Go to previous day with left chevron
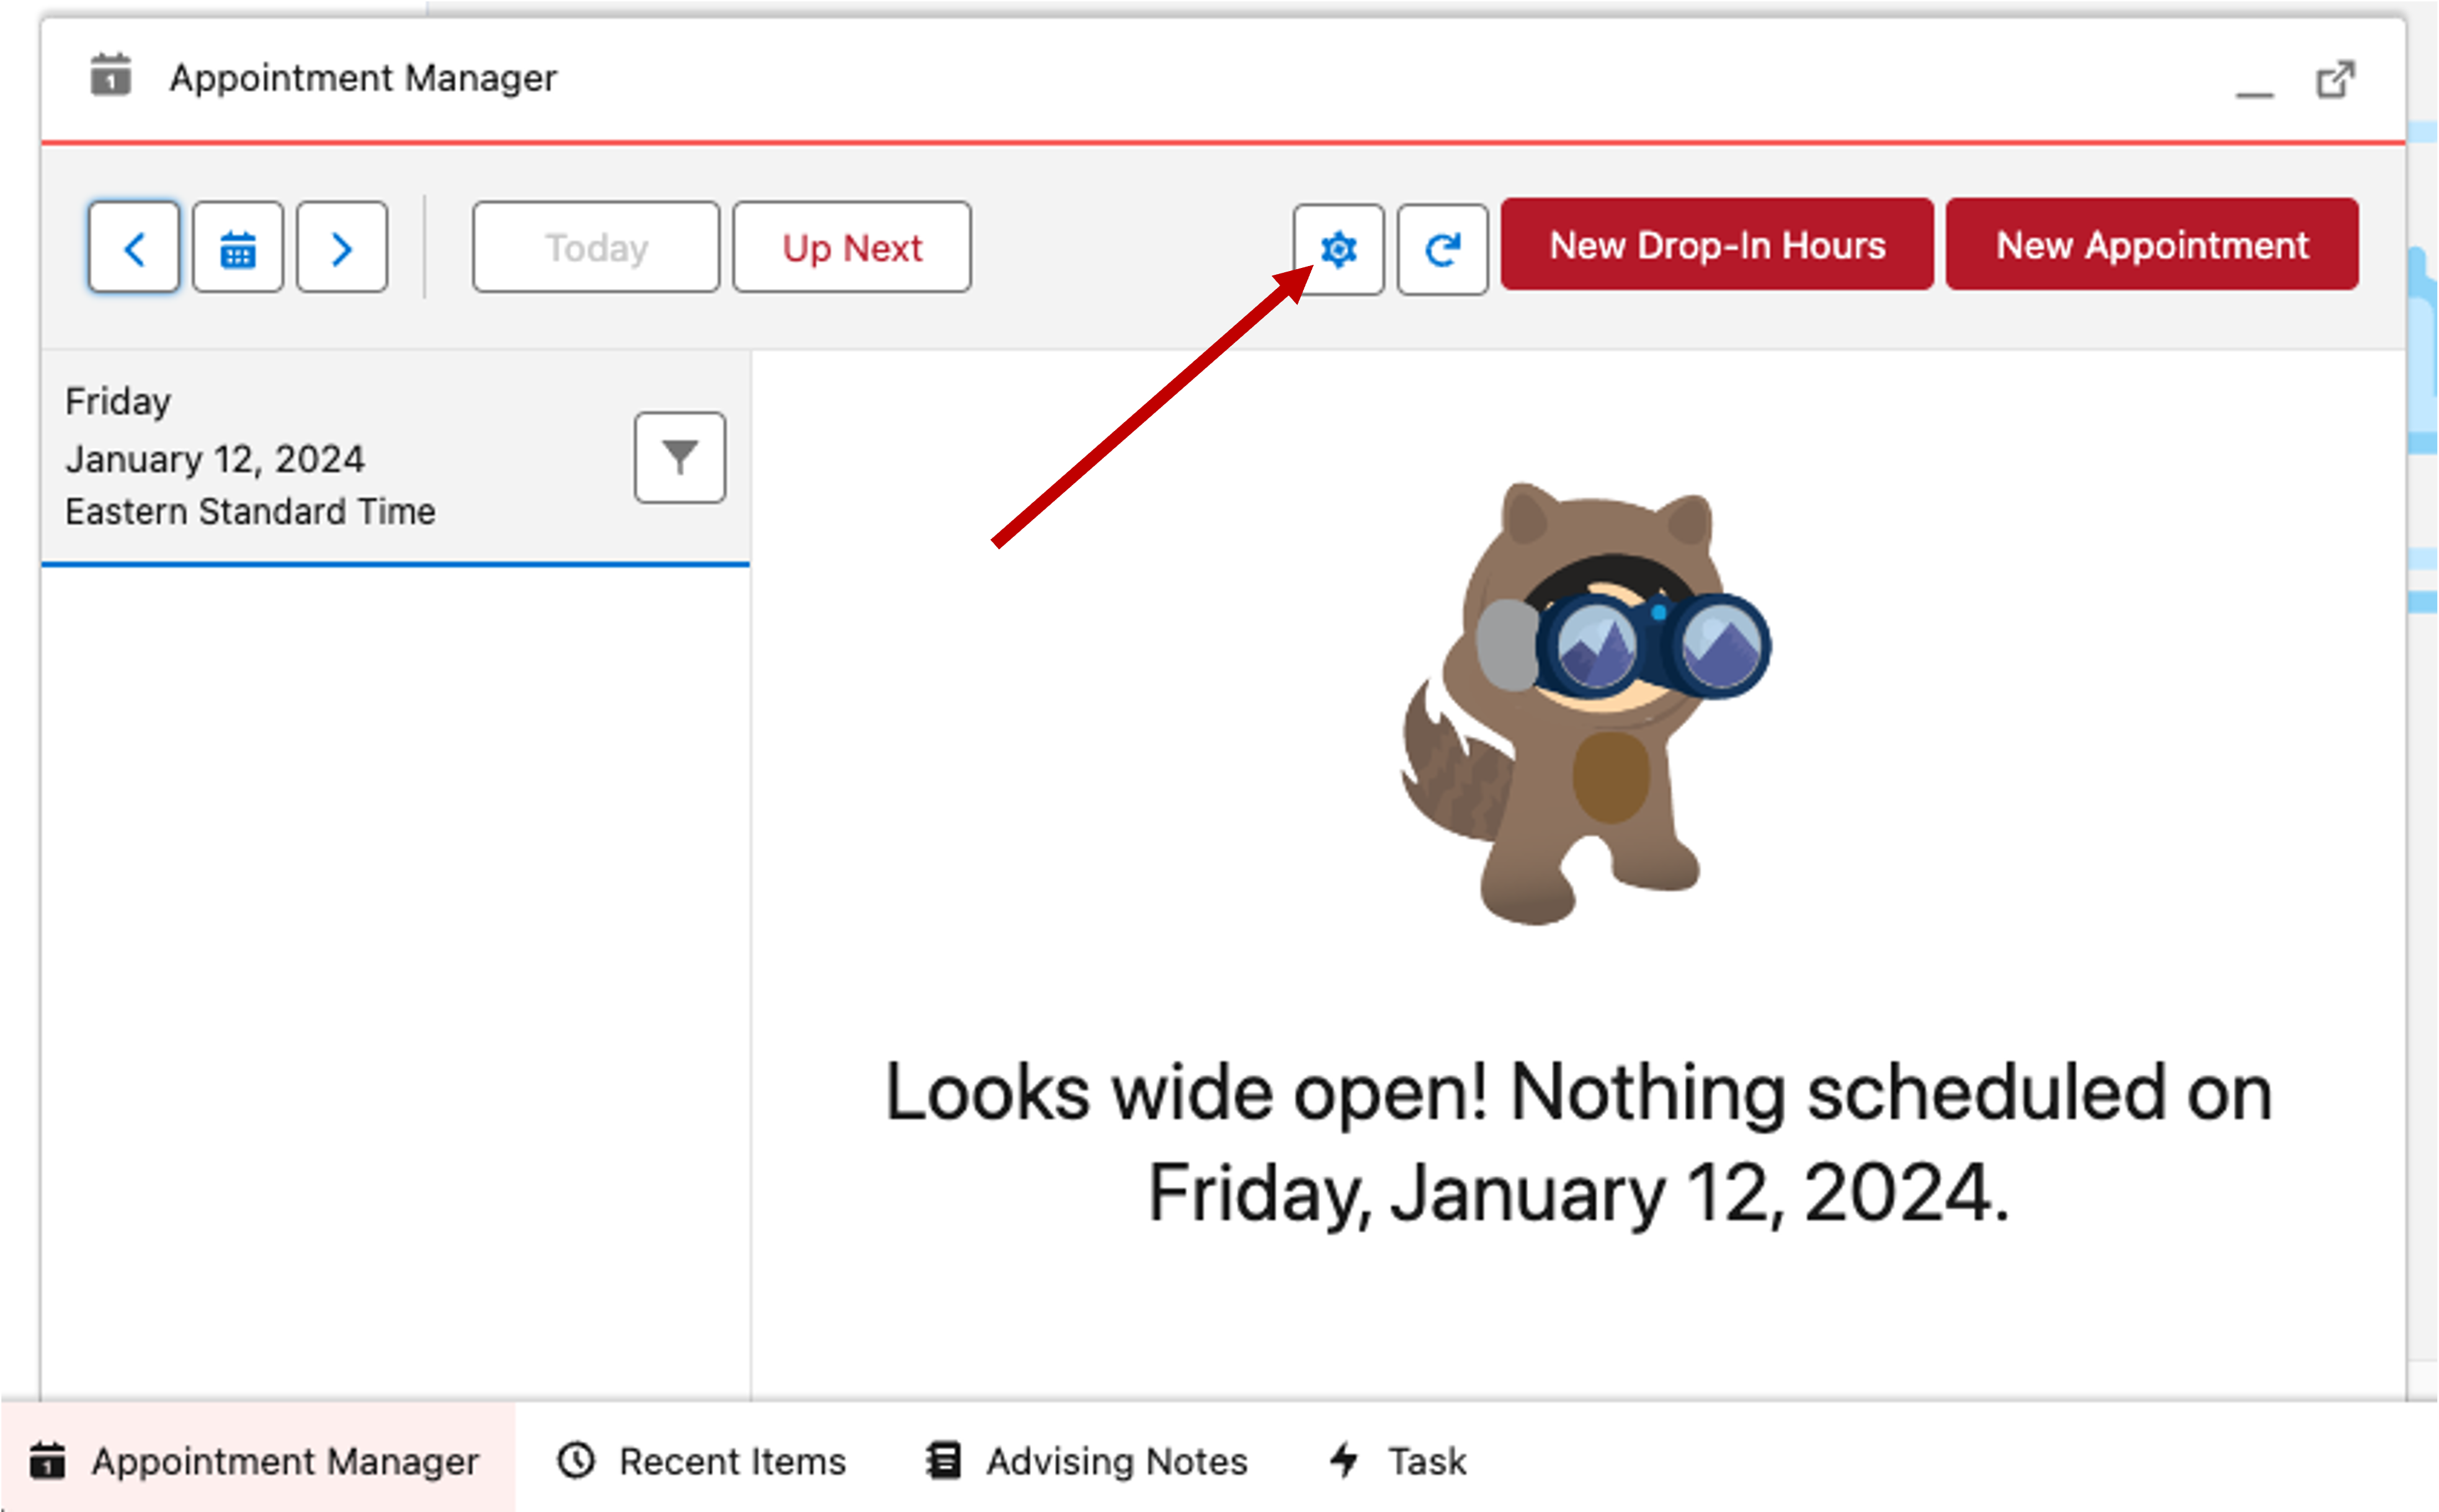The height and width of the screenshot is (1512, 2439). (x=134, y=247)
